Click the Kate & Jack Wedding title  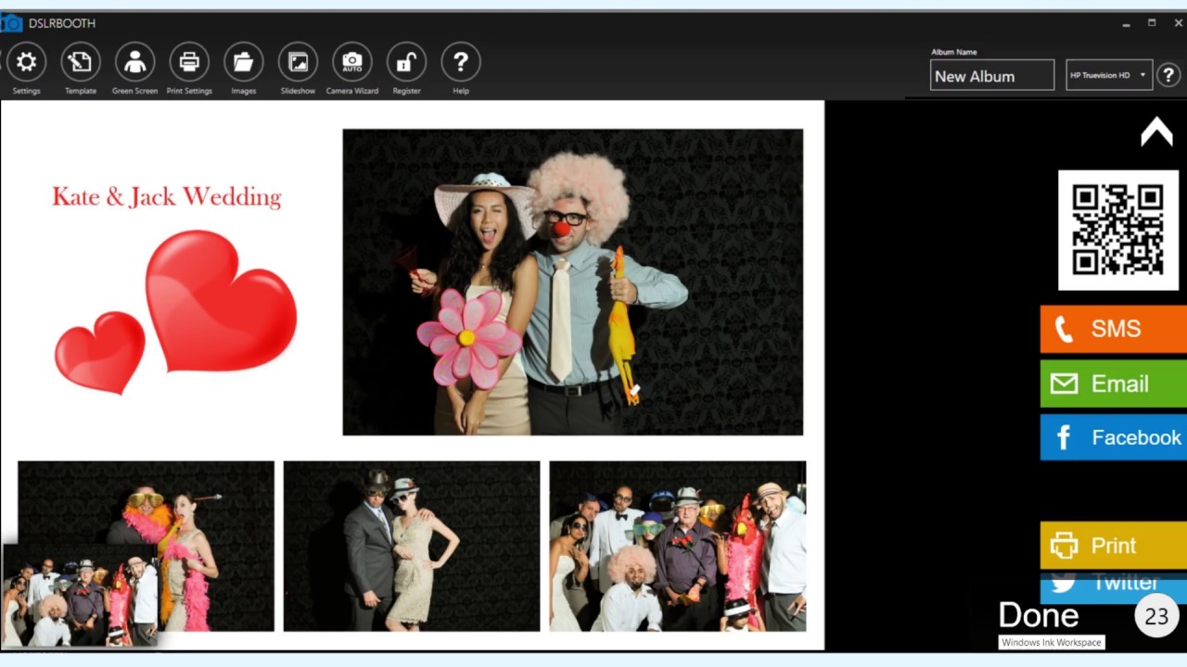pos(167,196)
